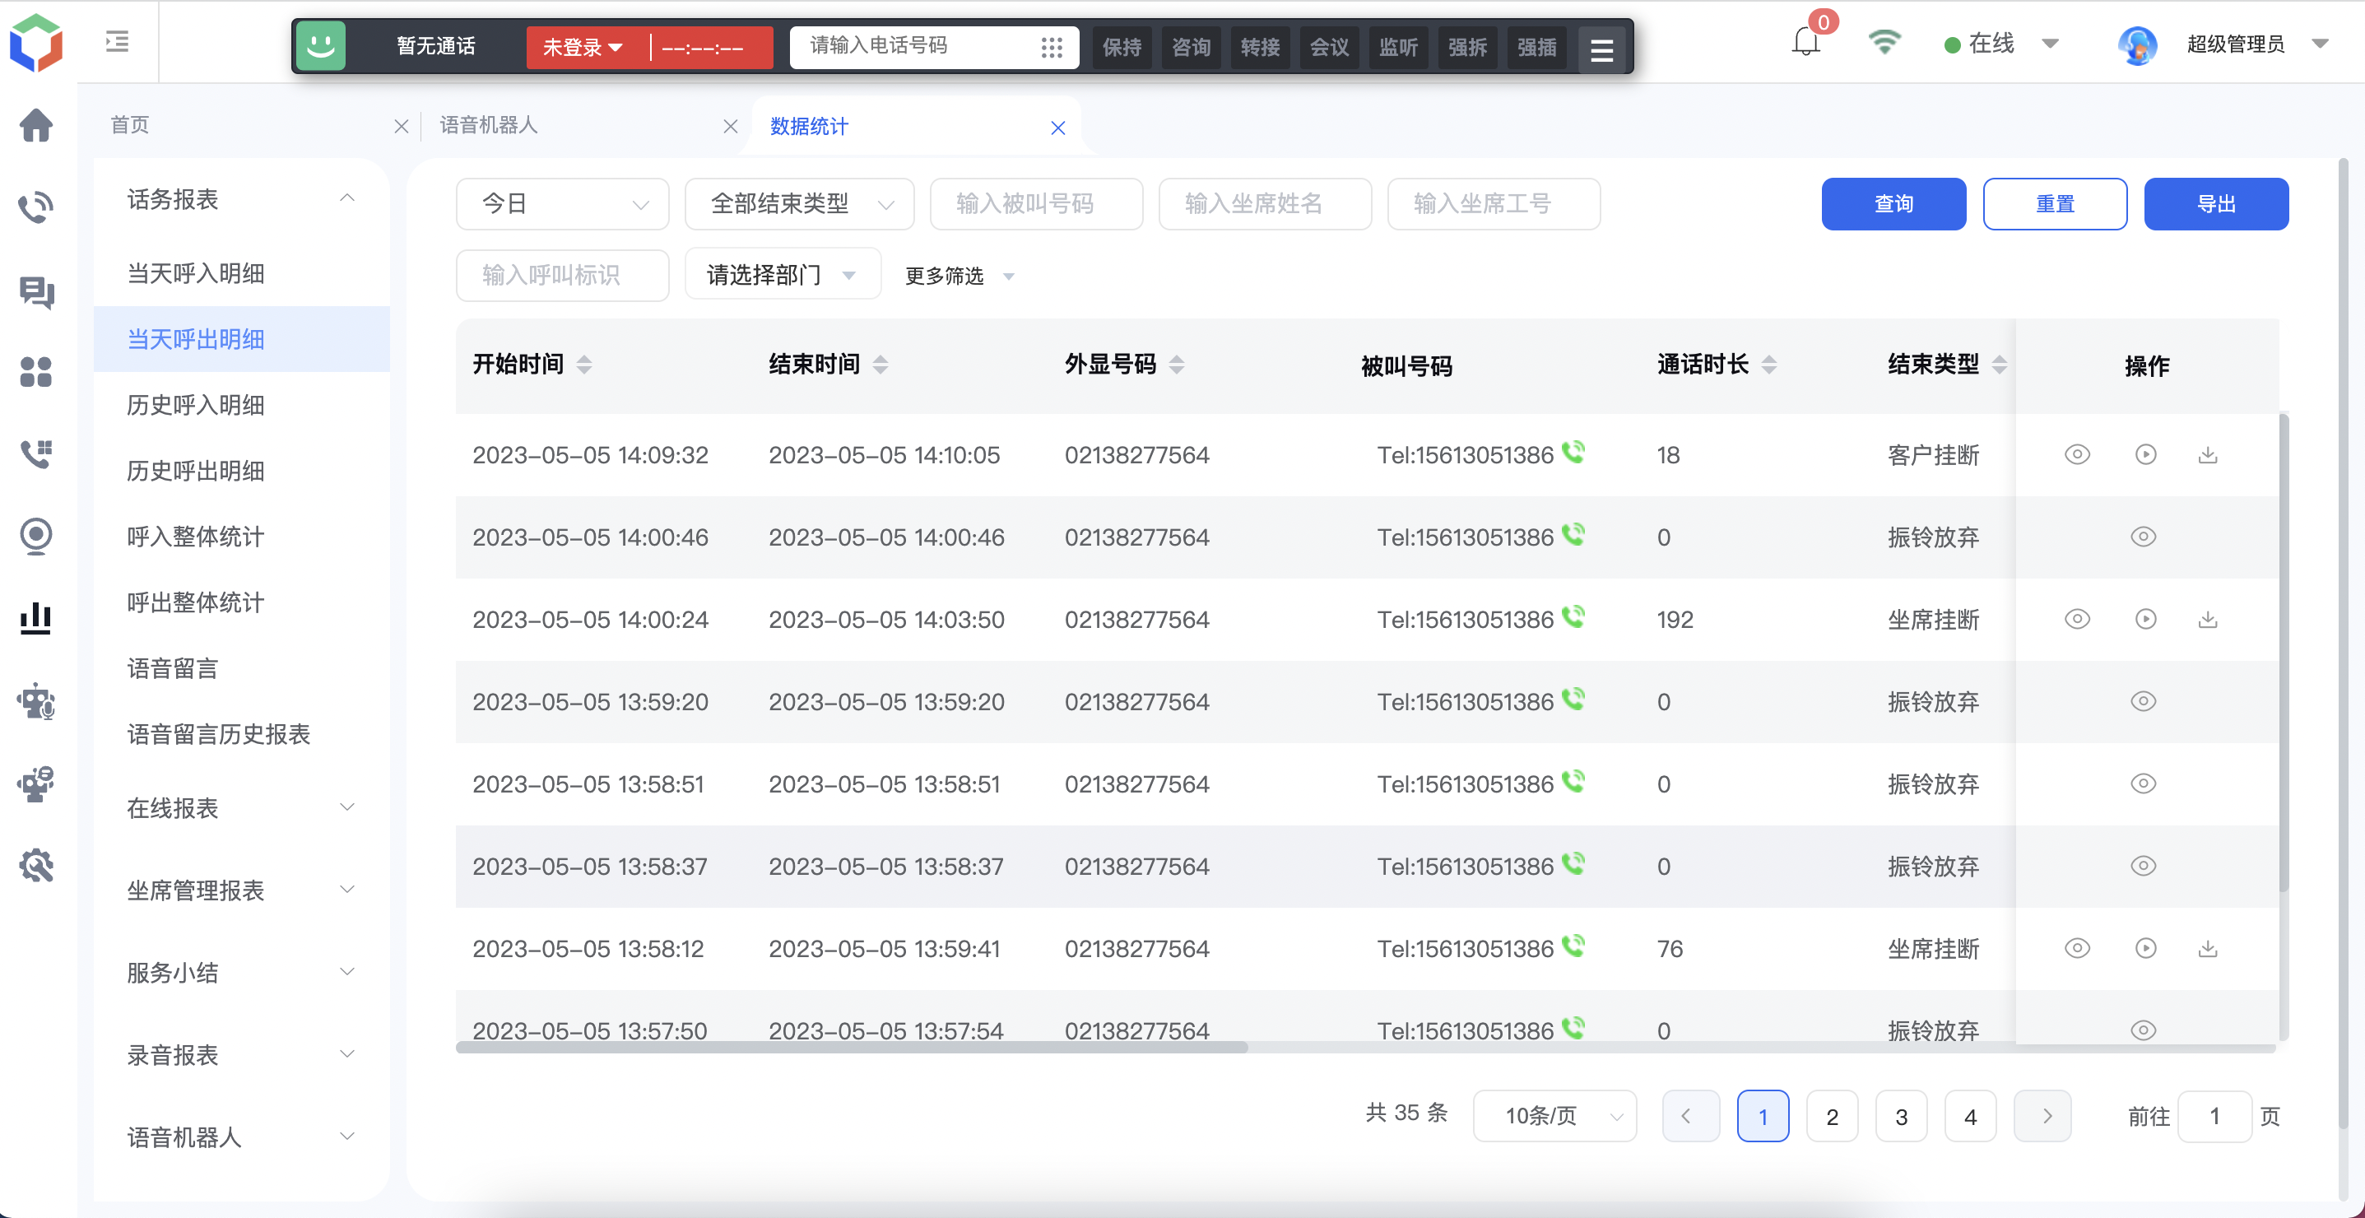Click the super administrator avatar
The width and height of the screenshot is (2365, 1218).
[2137, 44]
